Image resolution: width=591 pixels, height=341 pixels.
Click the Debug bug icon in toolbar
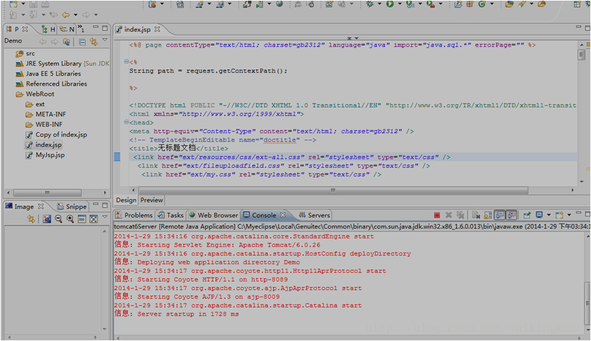click(370, 4)
